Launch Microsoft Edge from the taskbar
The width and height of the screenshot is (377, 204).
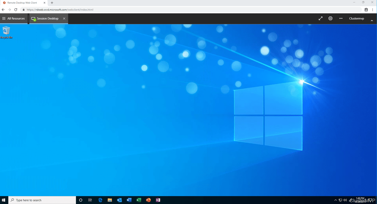pyautogui.click(x=100, y=200)
